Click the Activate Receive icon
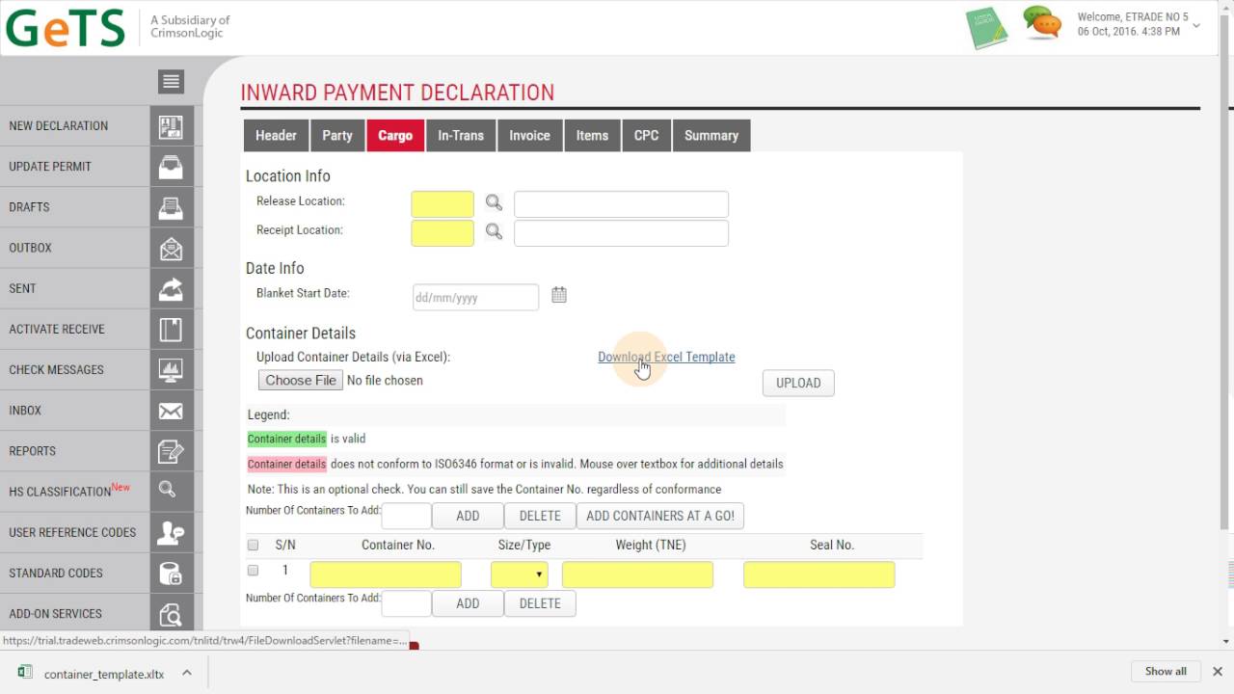Image resolution: width=1234 pixels, height=694 pixels. [171, 329]
